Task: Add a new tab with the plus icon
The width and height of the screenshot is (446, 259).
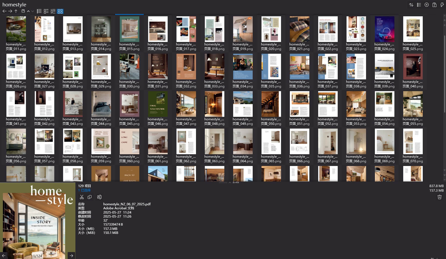Action: point(426,5)
